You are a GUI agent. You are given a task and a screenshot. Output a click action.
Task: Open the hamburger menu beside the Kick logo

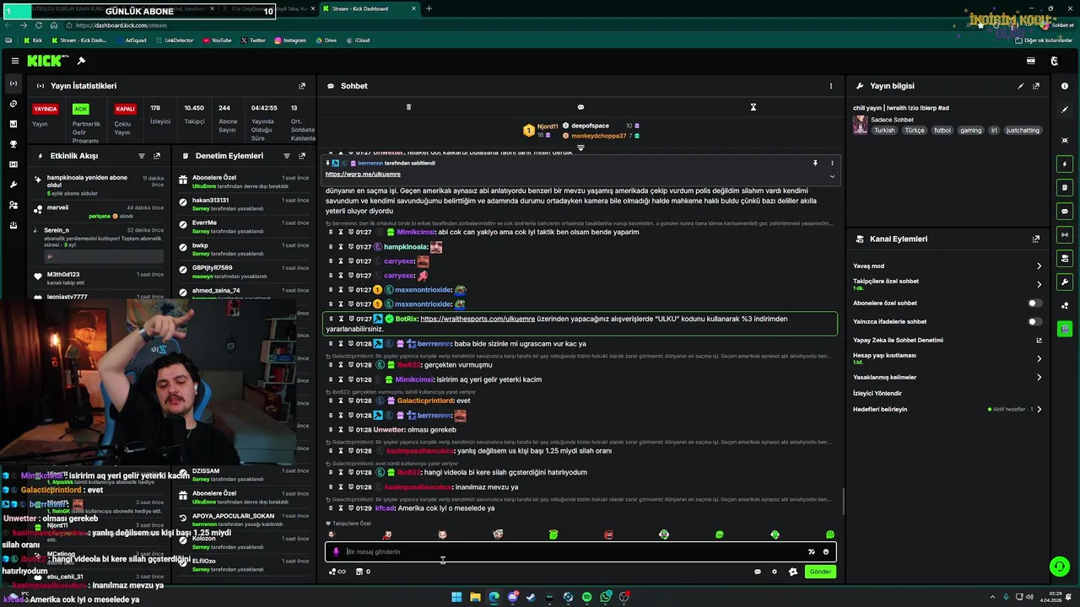click(x=15, y=61)
